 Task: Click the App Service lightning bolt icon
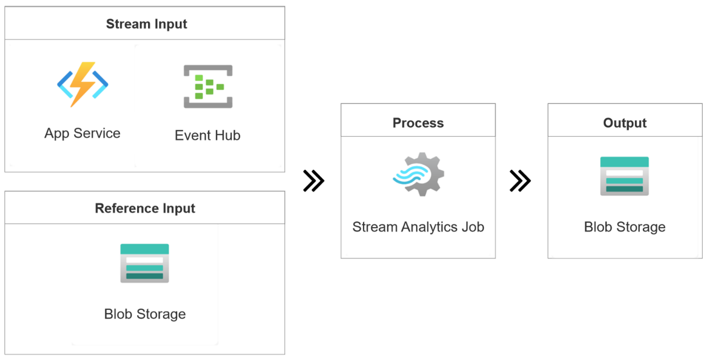[83, 83]
